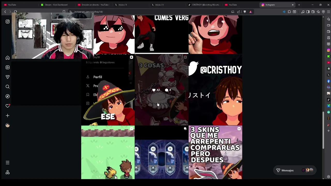Open Brave Wallet icon in toolbar
Image resolution: width=331 pixels, height=186 pixels.
click(313, 12)
